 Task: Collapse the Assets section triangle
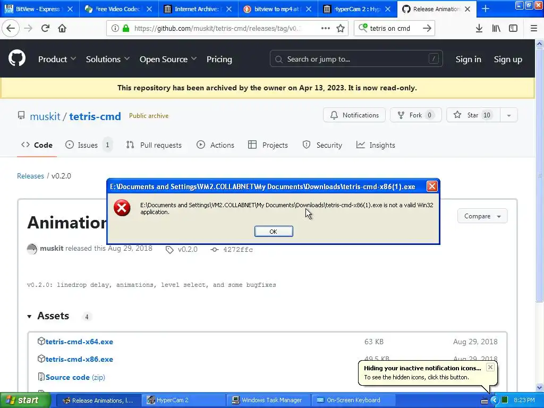30,317
